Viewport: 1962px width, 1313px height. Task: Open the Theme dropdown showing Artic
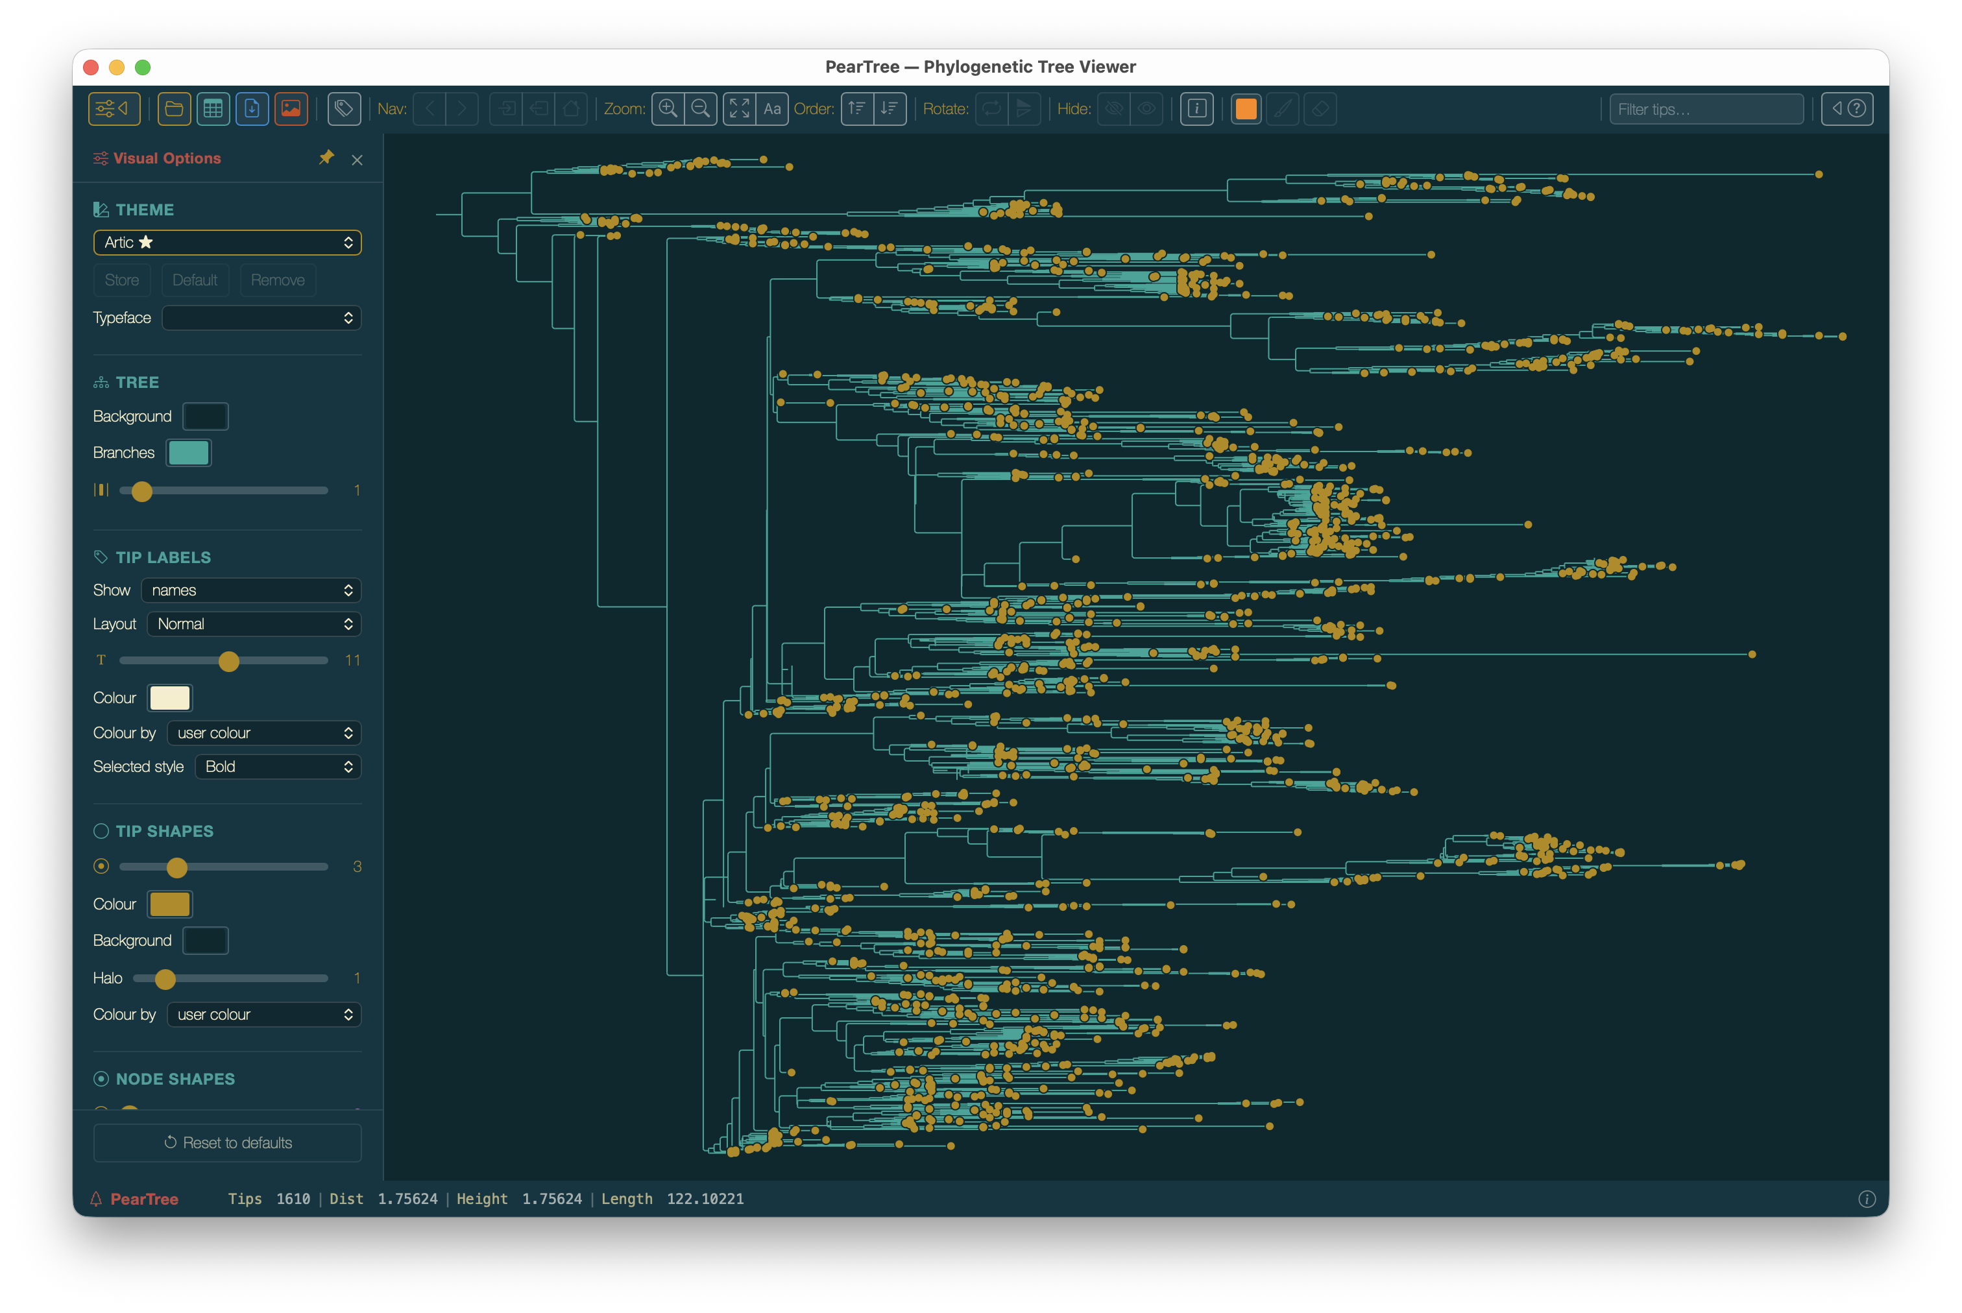[227, 243]
